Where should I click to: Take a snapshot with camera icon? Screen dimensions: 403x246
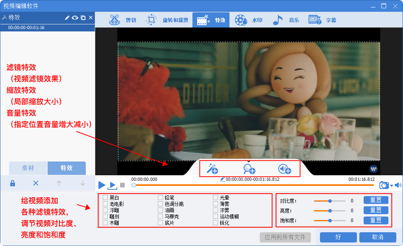pyautogui.click(x=384, y=185)
